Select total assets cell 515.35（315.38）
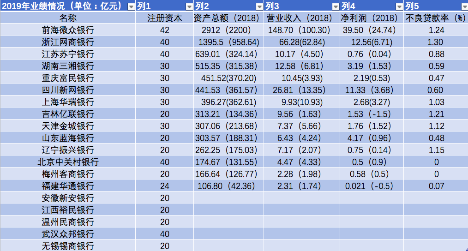 pos(228,66)
